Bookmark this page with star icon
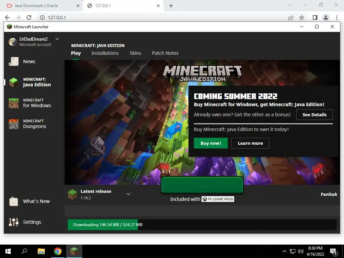344x258 pixels. pos(302,17)
